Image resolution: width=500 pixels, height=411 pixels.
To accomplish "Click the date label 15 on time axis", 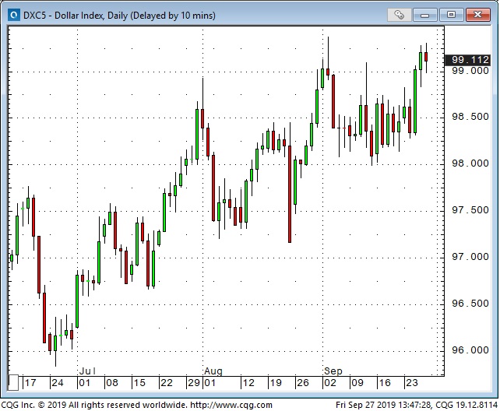I will 139,383.
